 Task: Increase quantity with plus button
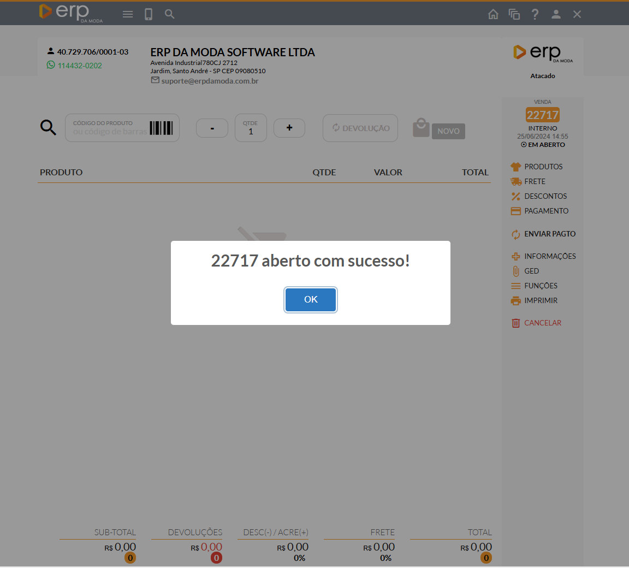(x=289, y=128)
